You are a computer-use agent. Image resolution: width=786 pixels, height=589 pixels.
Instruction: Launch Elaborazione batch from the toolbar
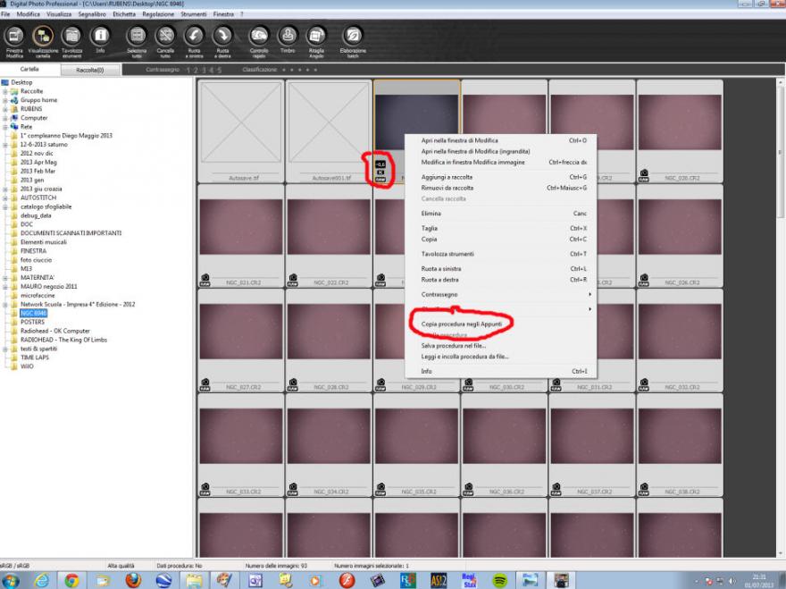click(354, 38)
